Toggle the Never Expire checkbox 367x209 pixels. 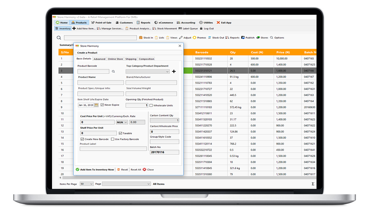[x=102, y=105]
